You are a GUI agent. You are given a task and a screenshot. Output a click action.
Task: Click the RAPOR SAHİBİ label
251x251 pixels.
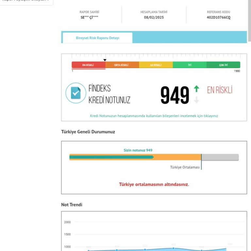coord(89,12)
